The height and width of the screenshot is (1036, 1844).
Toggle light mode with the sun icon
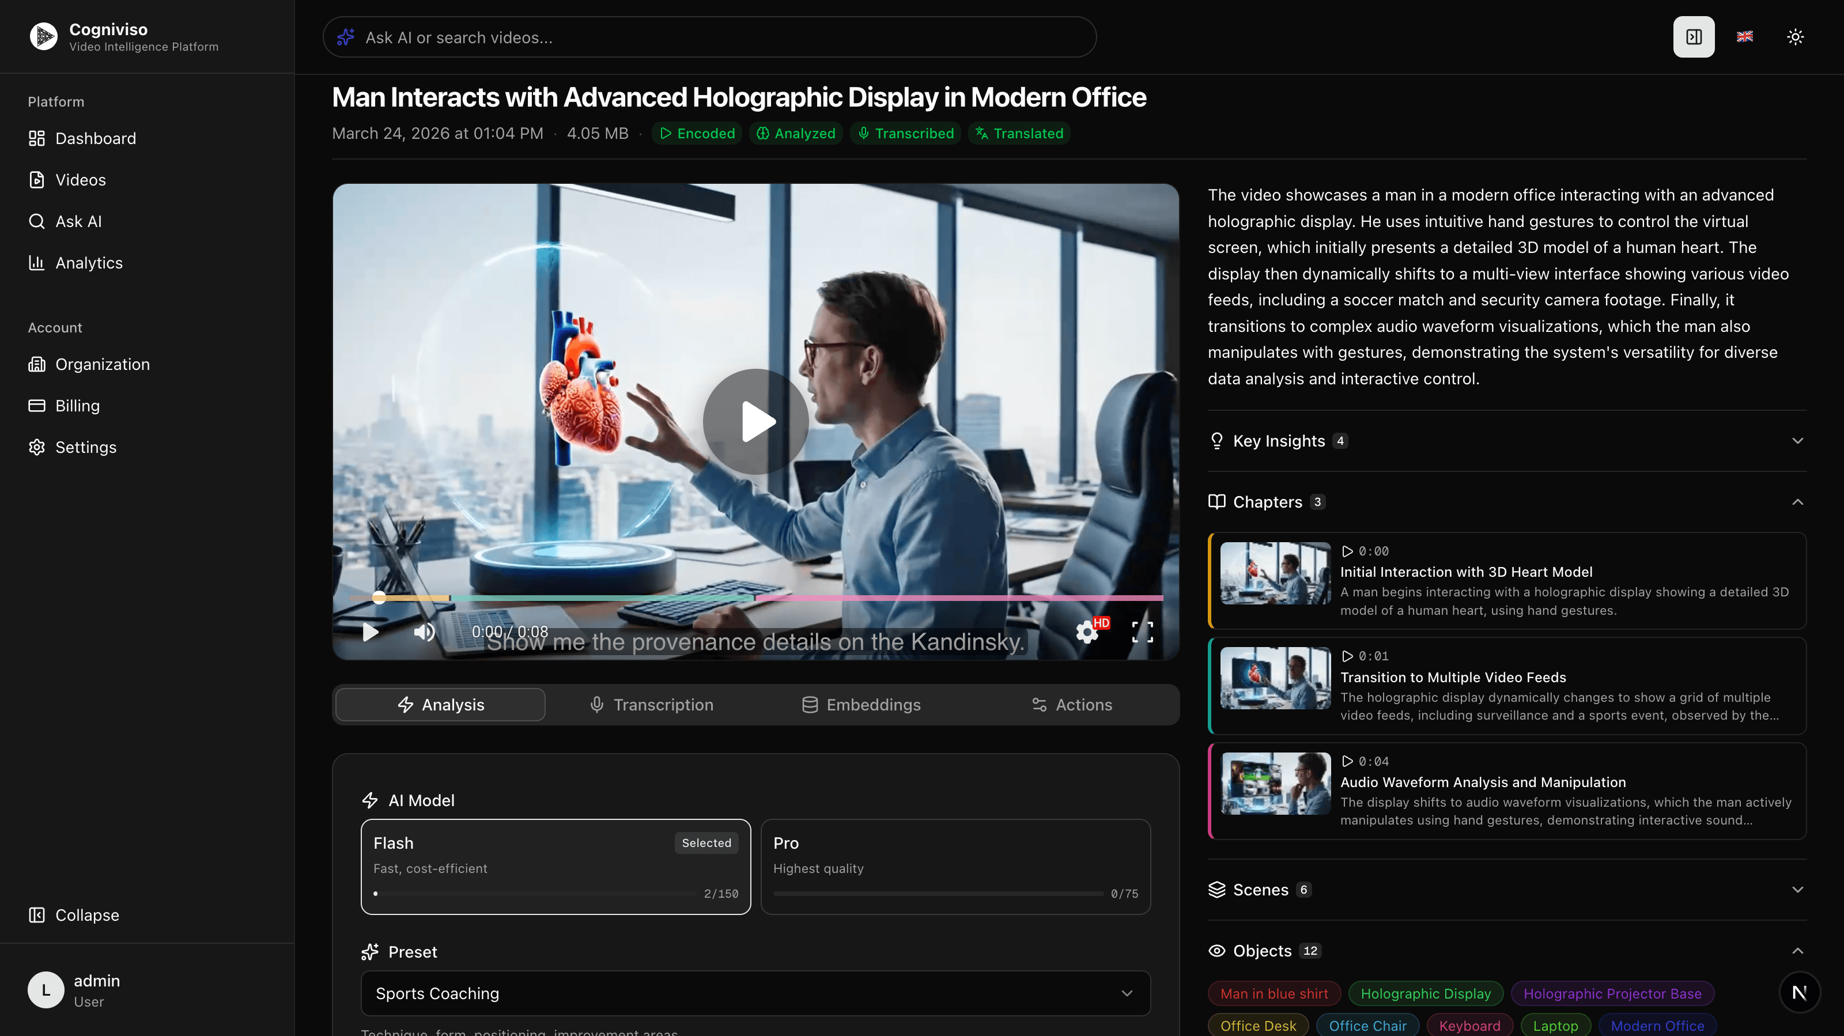point(1794,36)
